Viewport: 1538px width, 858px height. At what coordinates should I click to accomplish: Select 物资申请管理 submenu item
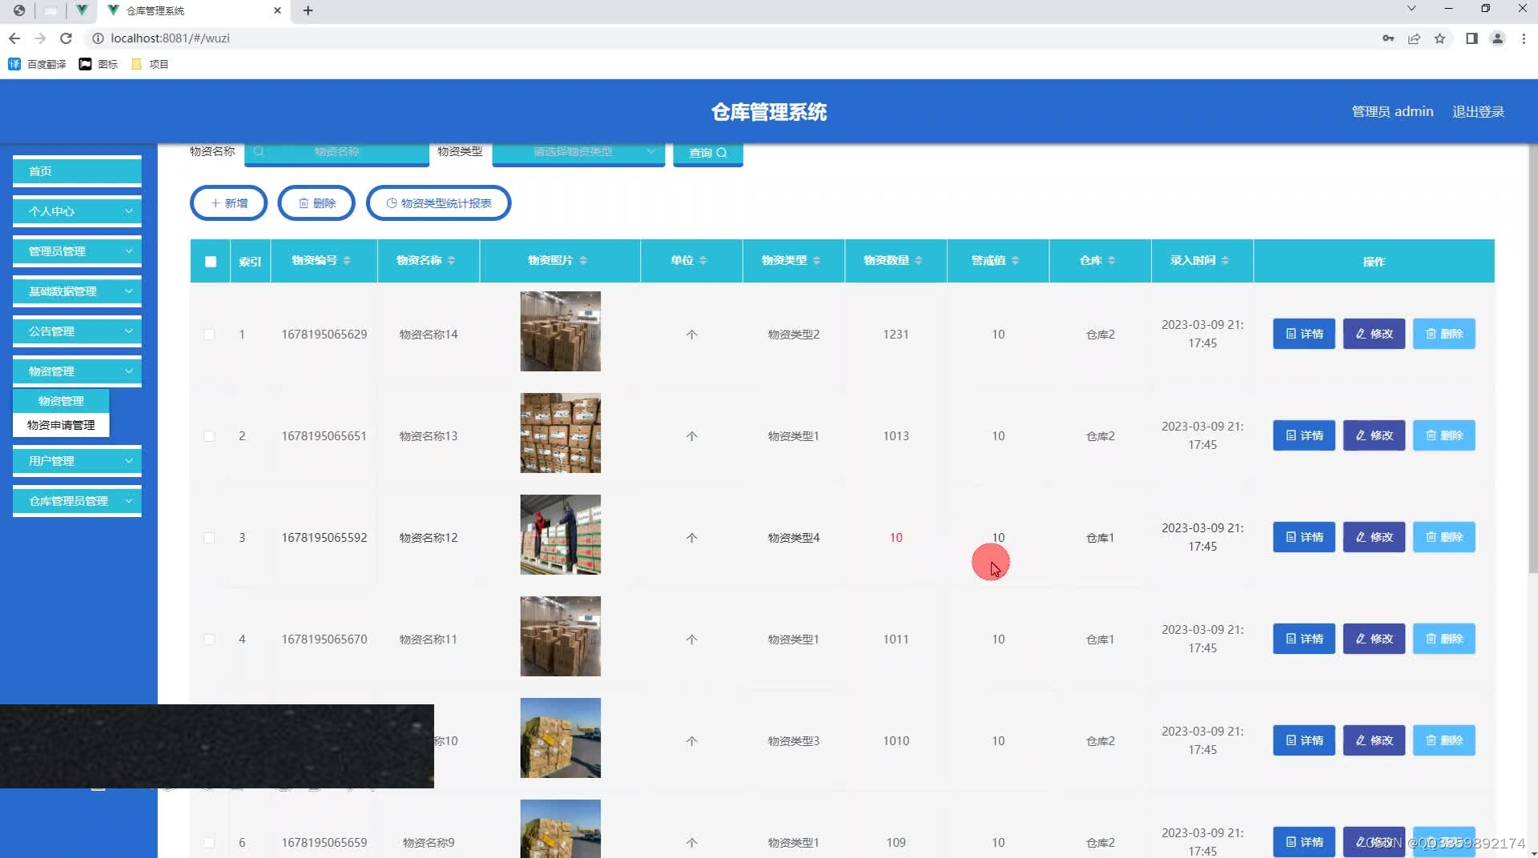61,425
